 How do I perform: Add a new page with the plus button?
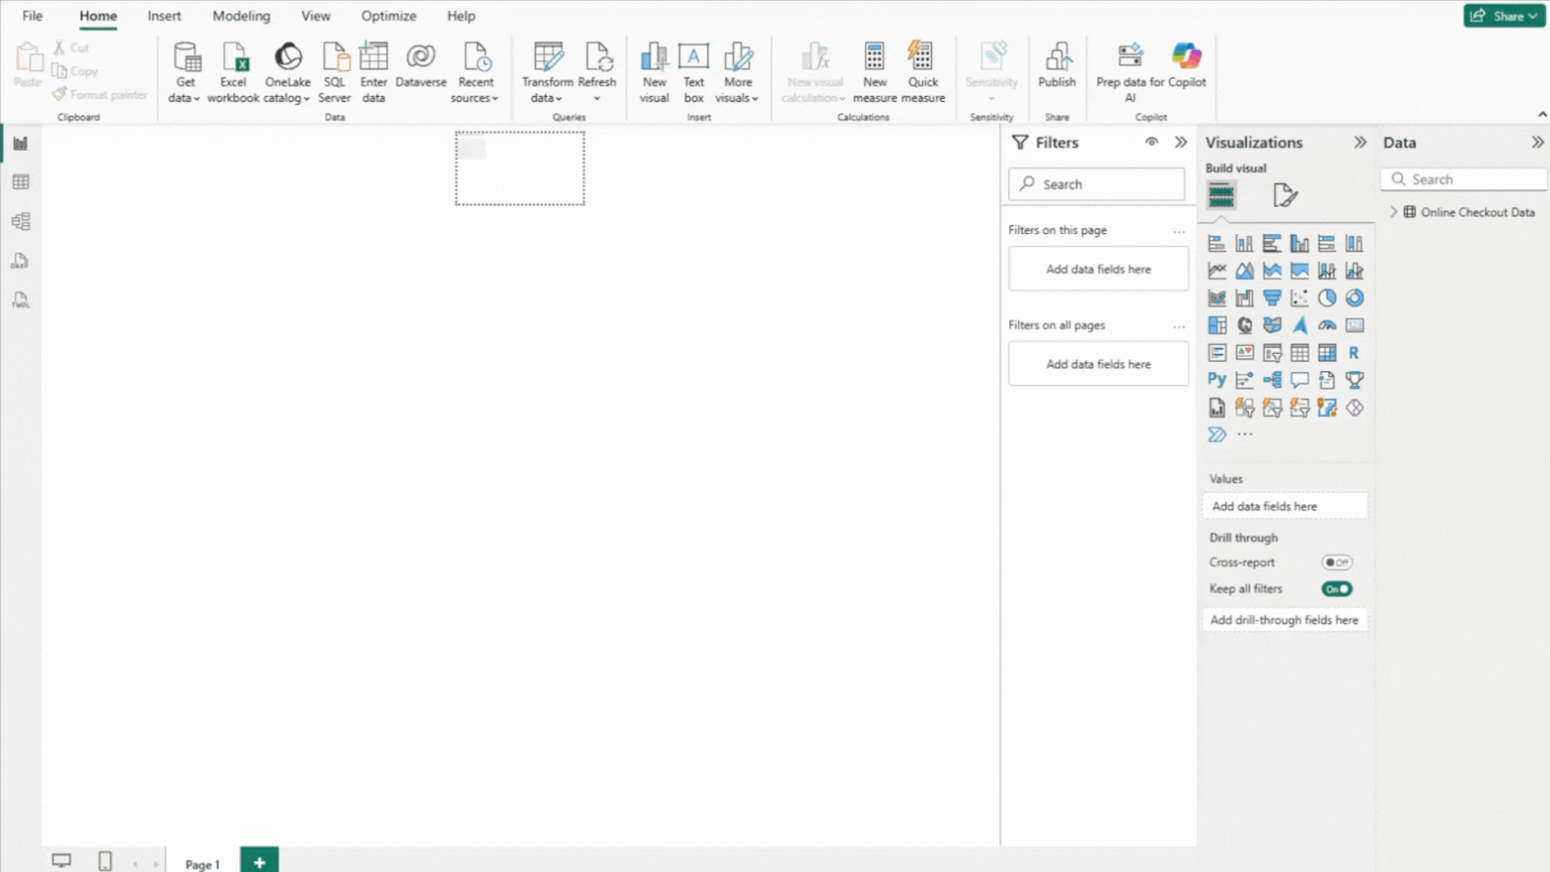(259, 862)
